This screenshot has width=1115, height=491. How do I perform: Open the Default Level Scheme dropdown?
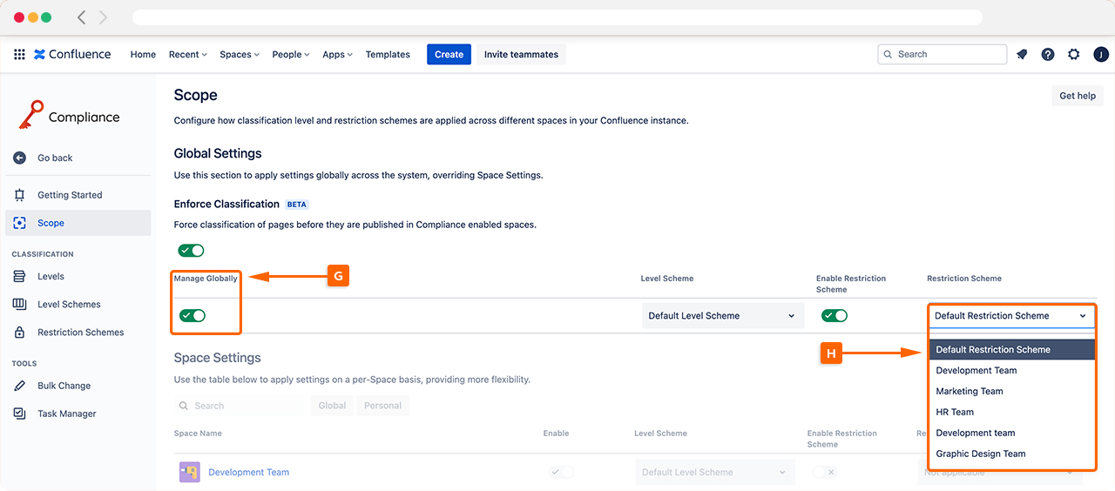pos(722,316)
